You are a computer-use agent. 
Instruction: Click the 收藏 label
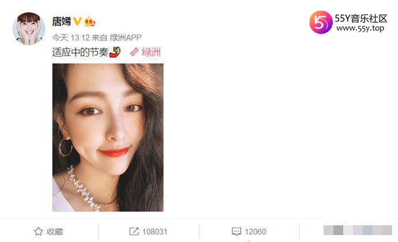tap(55, 232)
